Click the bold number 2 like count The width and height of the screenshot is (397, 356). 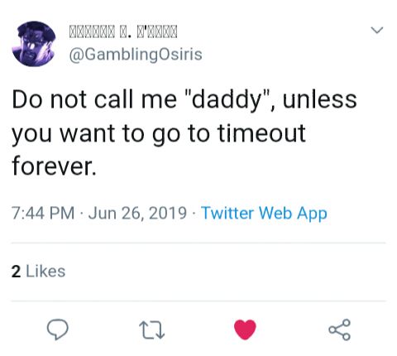coord(16,272)
